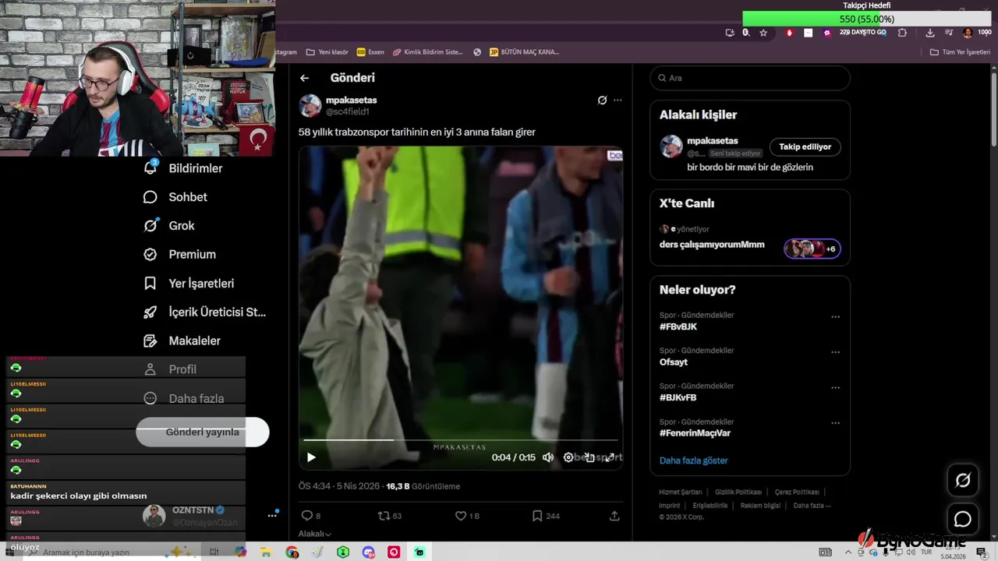Open Daha fazla sidebar menu
998x561 pixels.
tap(184, 398)
